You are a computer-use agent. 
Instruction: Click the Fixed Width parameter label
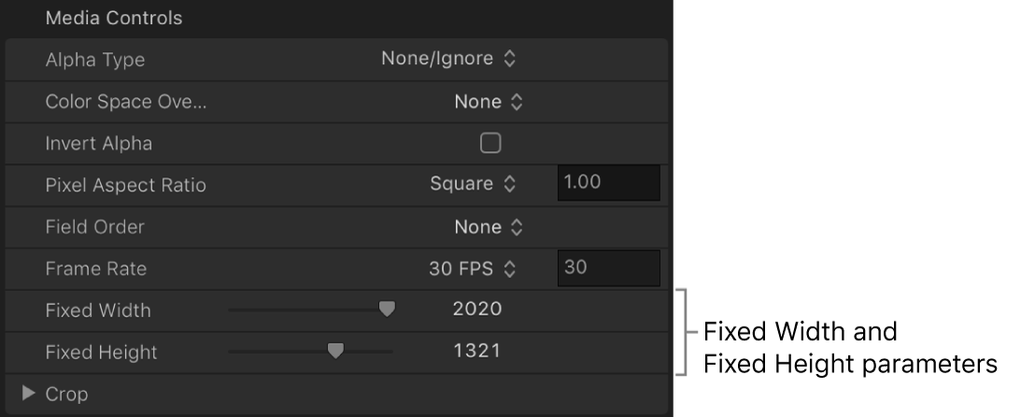[97, 311]
